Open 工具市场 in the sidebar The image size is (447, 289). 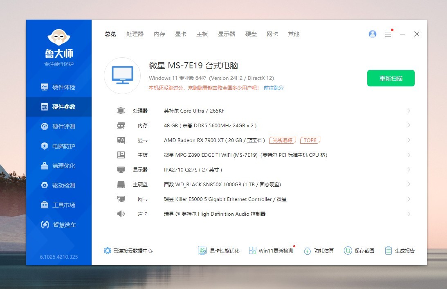coord(59,205)
